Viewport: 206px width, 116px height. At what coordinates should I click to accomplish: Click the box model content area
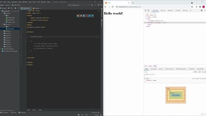click(176, 95)
